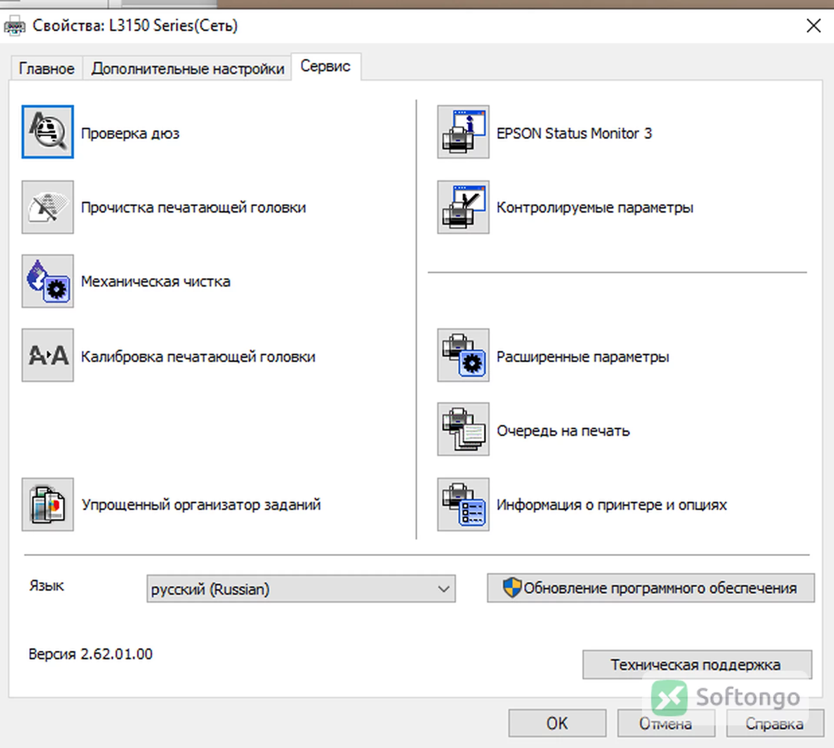Click the Контролируемые параметры icon

(x=463, y=207)
